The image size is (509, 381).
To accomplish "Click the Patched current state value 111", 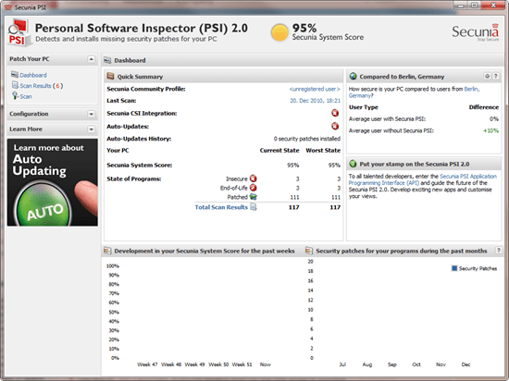I will [x=294, y=197].
